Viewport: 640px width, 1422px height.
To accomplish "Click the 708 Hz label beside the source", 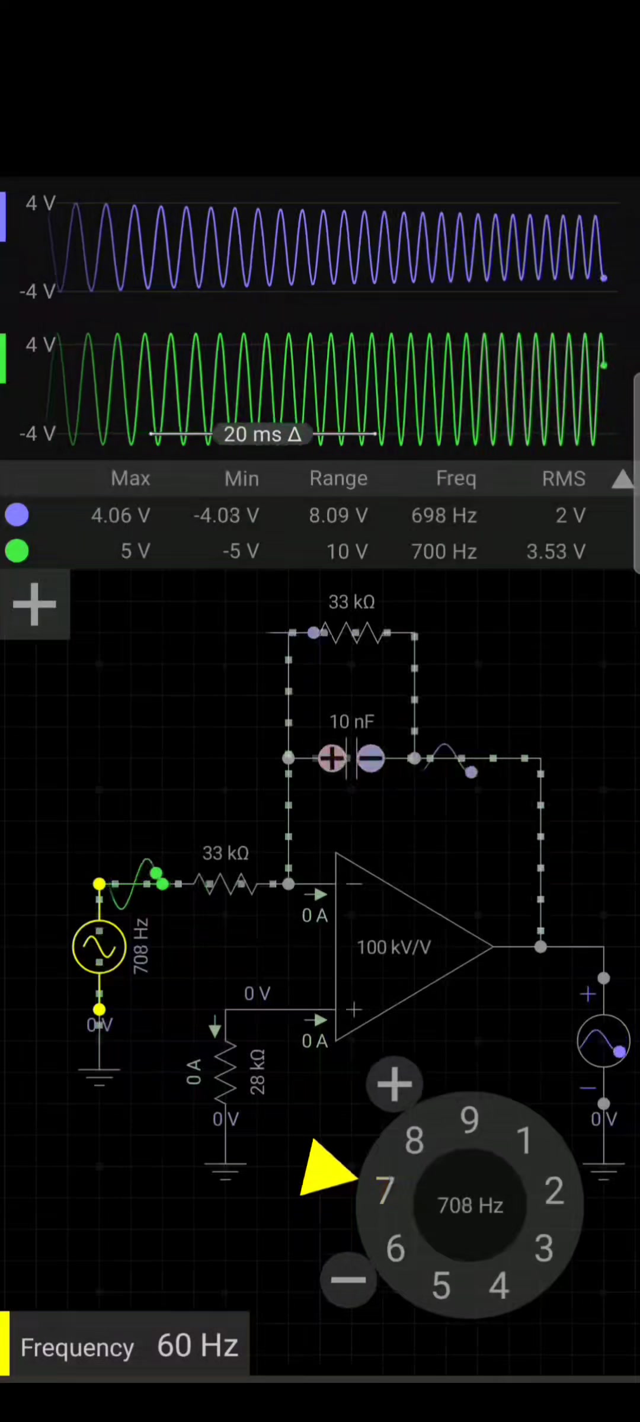I will click(x=141, y=946).
